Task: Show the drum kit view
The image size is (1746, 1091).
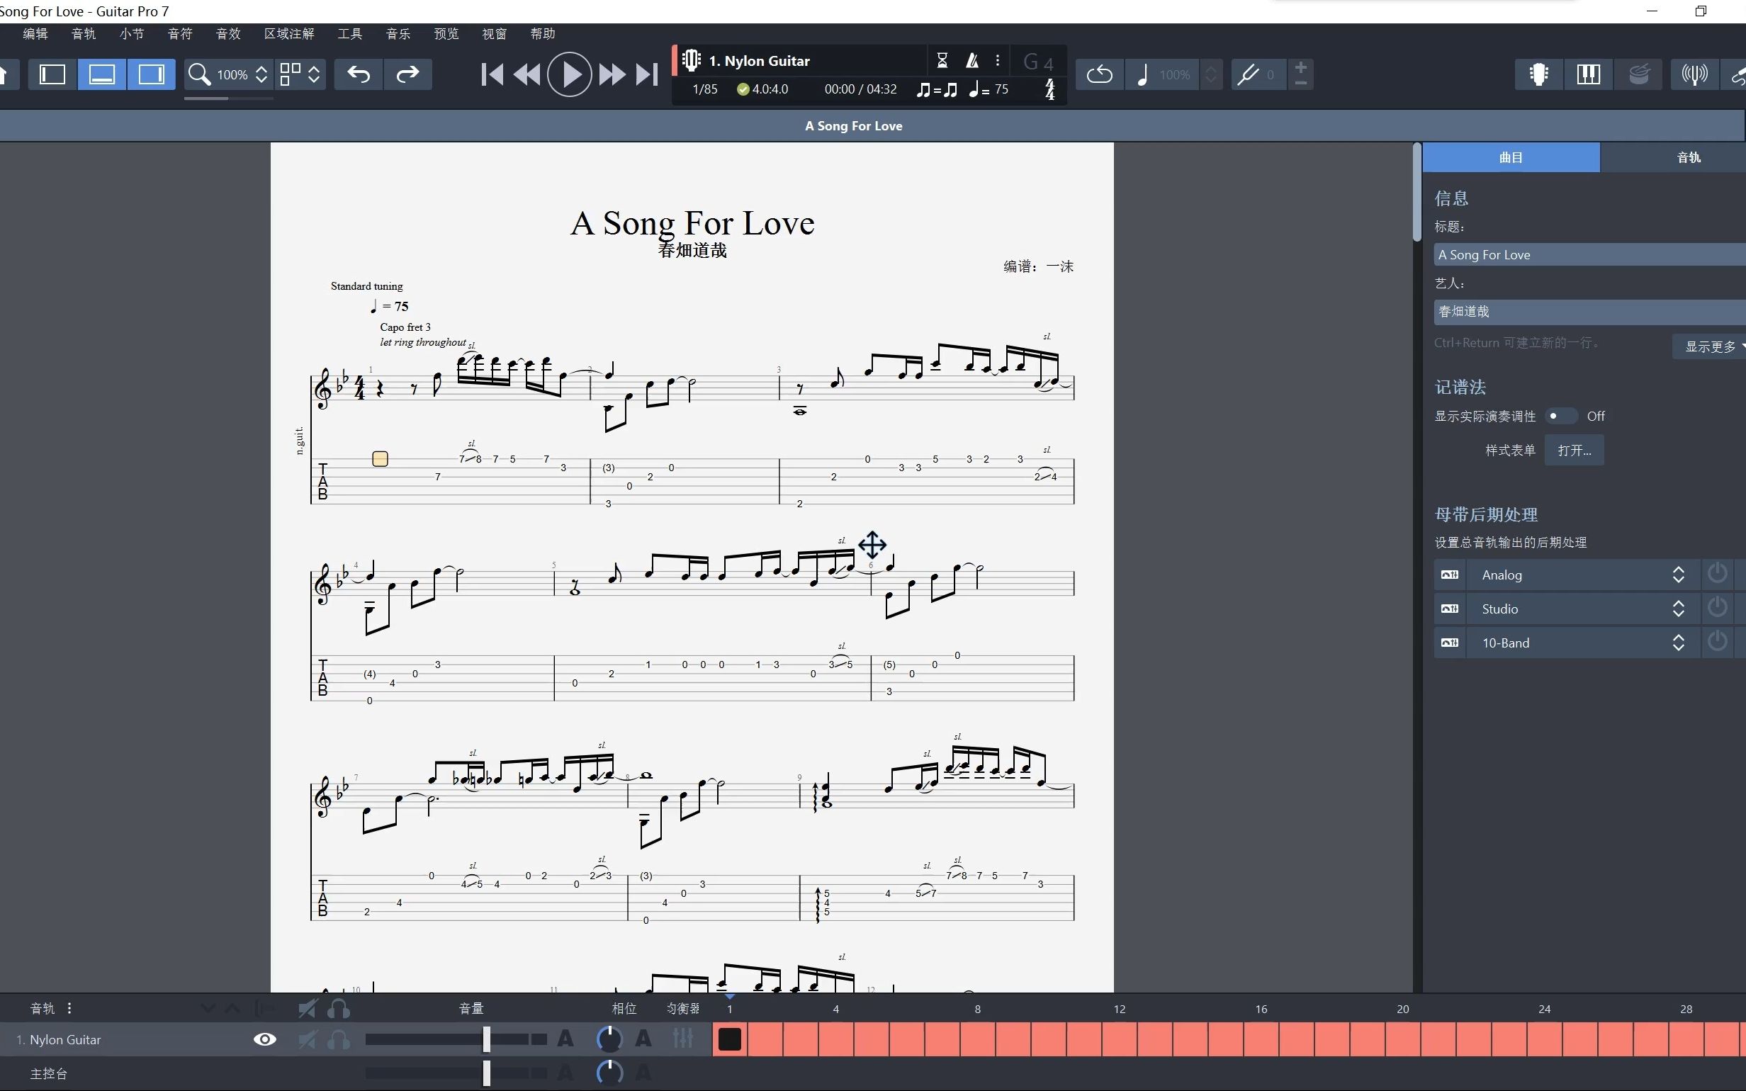Action: tap(1638, 74)
